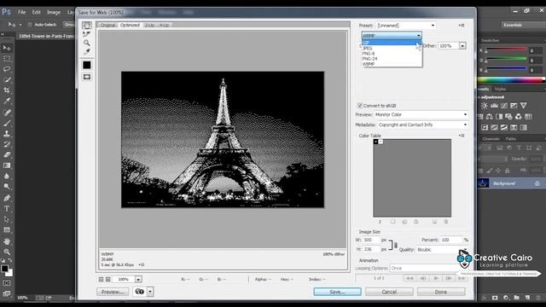Select the Clone Stamp tool in Photoshop
Viewport: 546px width, 307px height.
[x=7, y=133]
